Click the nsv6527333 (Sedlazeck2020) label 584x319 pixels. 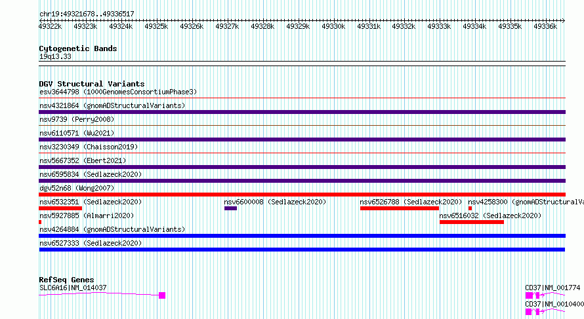pyautogui.click(x=91, y=243)
